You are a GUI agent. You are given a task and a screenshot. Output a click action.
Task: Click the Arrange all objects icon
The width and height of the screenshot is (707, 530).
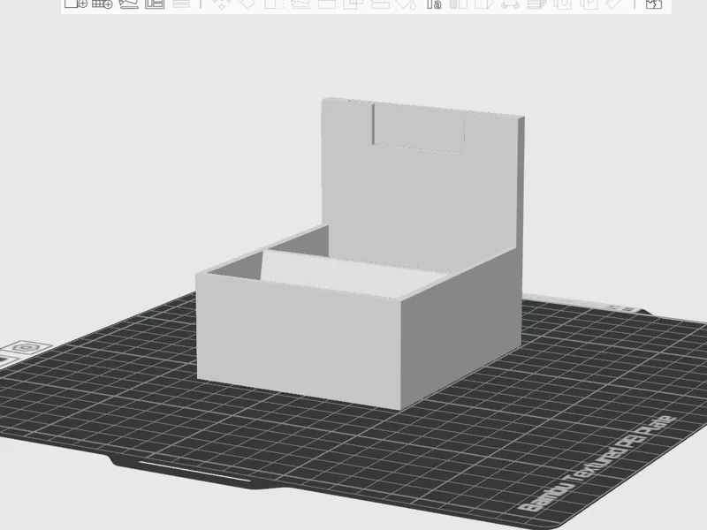click(x=155, y=4)
